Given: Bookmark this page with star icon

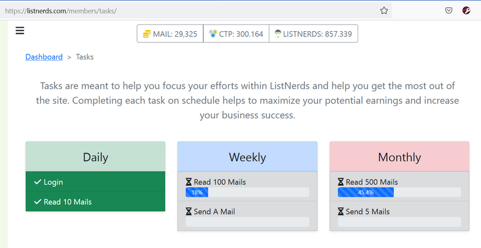Looking at the screenshot, I should (x=384, y=11).
